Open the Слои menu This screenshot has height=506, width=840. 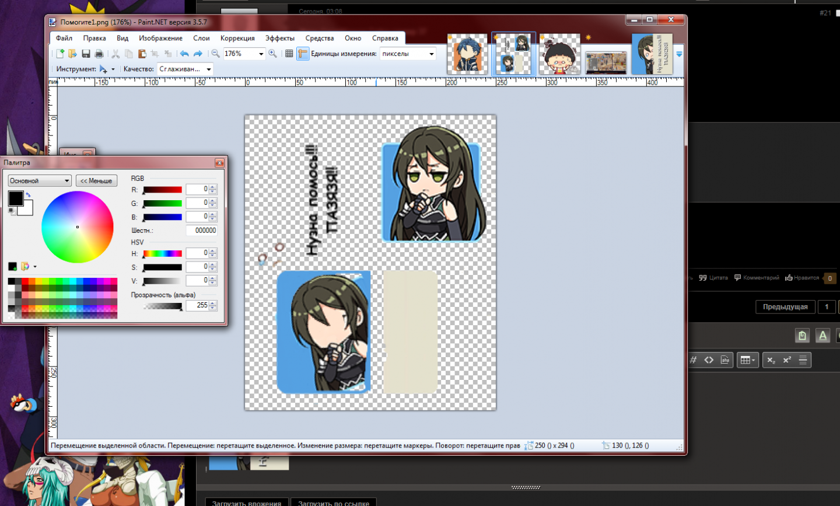point(201,38)
